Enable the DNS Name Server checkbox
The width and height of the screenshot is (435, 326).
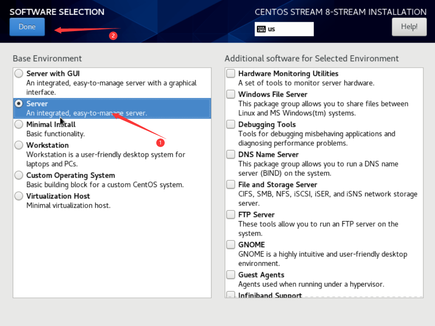pyautogui.click(x=231, y=154)
